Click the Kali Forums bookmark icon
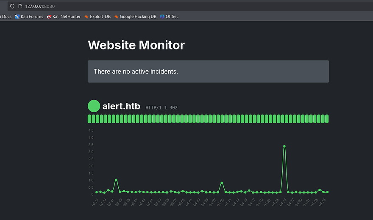Image resolution: width=373 pixels, height=220 pixels. point(17,16)
